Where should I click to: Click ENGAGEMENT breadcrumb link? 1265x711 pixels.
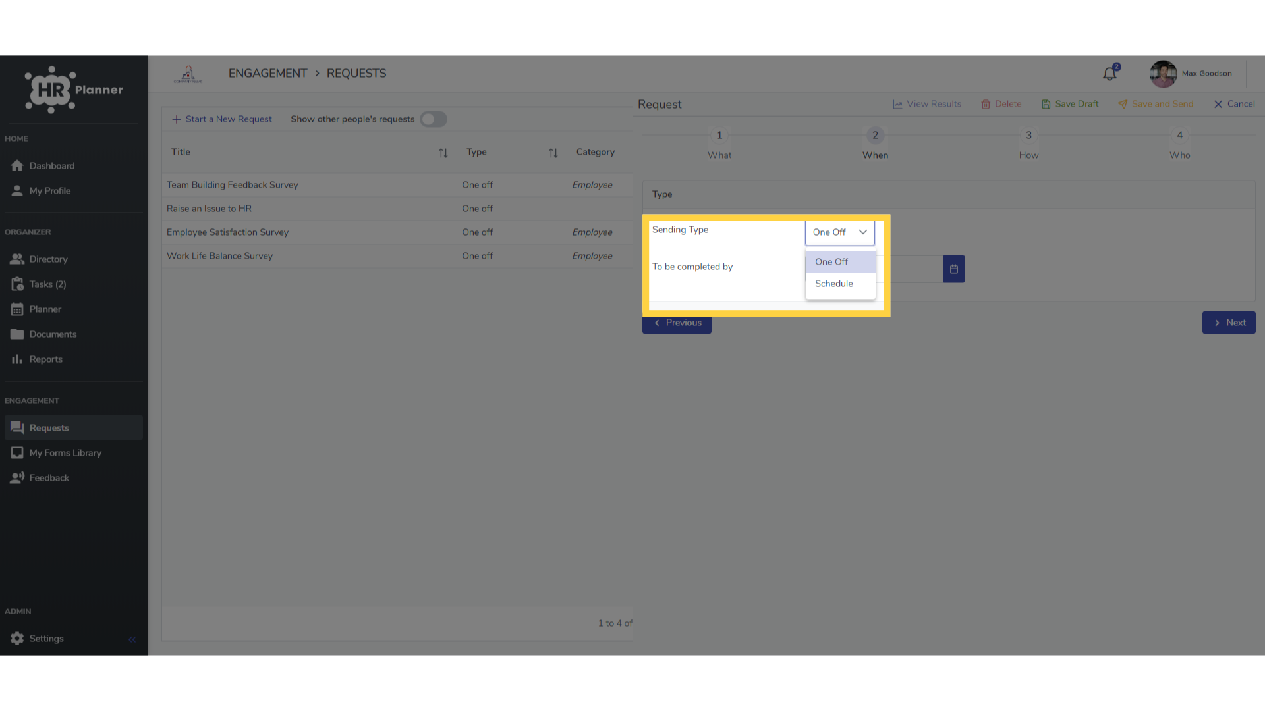267,74
